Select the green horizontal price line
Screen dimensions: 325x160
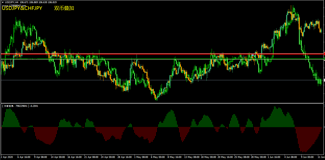156,59
